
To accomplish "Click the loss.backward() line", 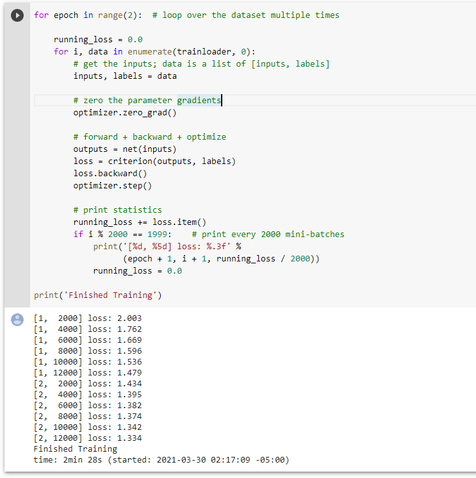I will [x=110, y=174].
